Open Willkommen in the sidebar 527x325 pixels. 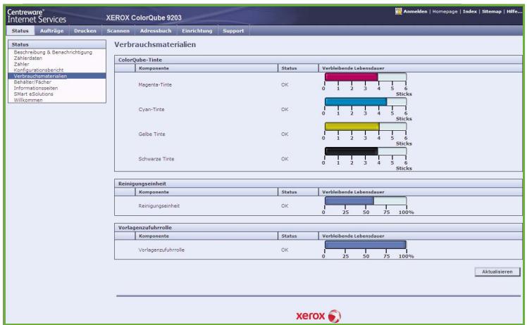point(28,100)
